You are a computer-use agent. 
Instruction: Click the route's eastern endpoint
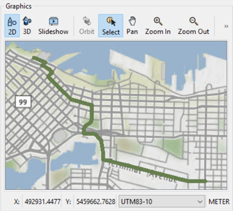click(206, 181)
